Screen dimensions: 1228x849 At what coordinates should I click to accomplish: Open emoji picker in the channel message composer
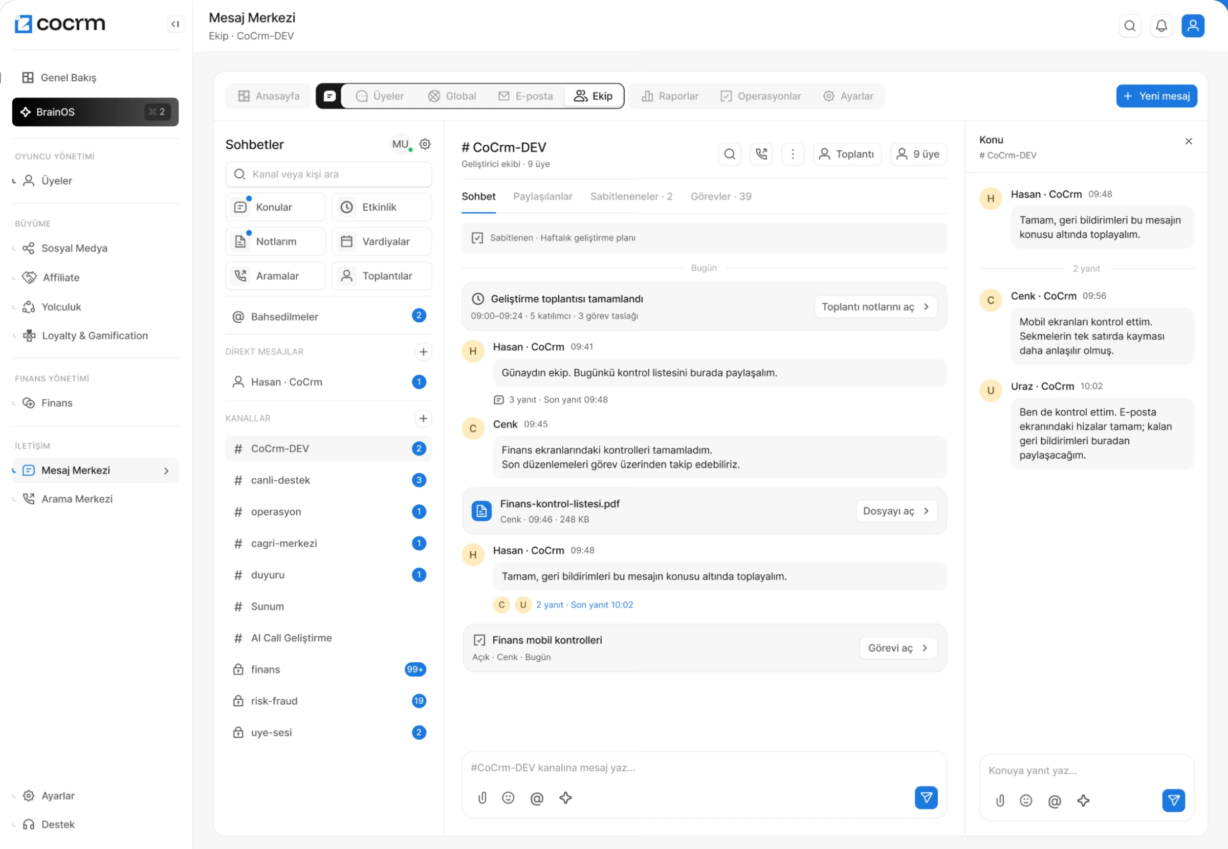coord(508,797)
